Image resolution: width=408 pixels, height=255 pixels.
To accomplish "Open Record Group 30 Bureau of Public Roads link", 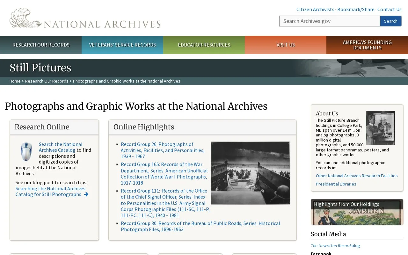I will [x=200, y=226].
